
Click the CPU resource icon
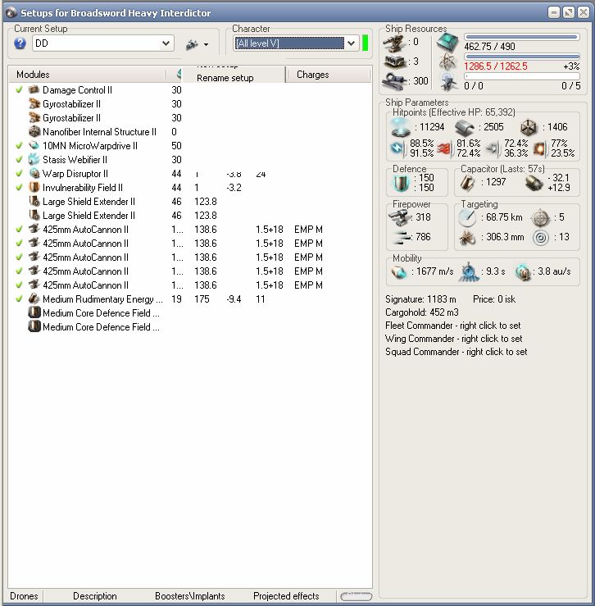coord(447,43)
